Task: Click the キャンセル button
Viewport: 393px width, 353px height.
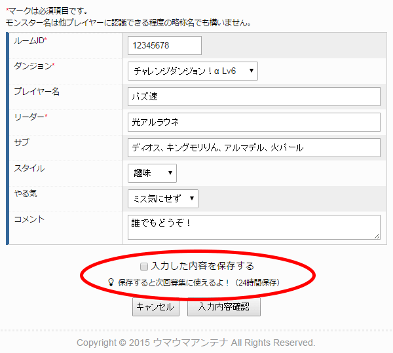Action: tap(156, 307)
